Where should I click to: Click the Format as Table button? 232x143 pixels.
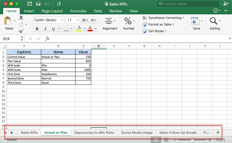point(159,24)
